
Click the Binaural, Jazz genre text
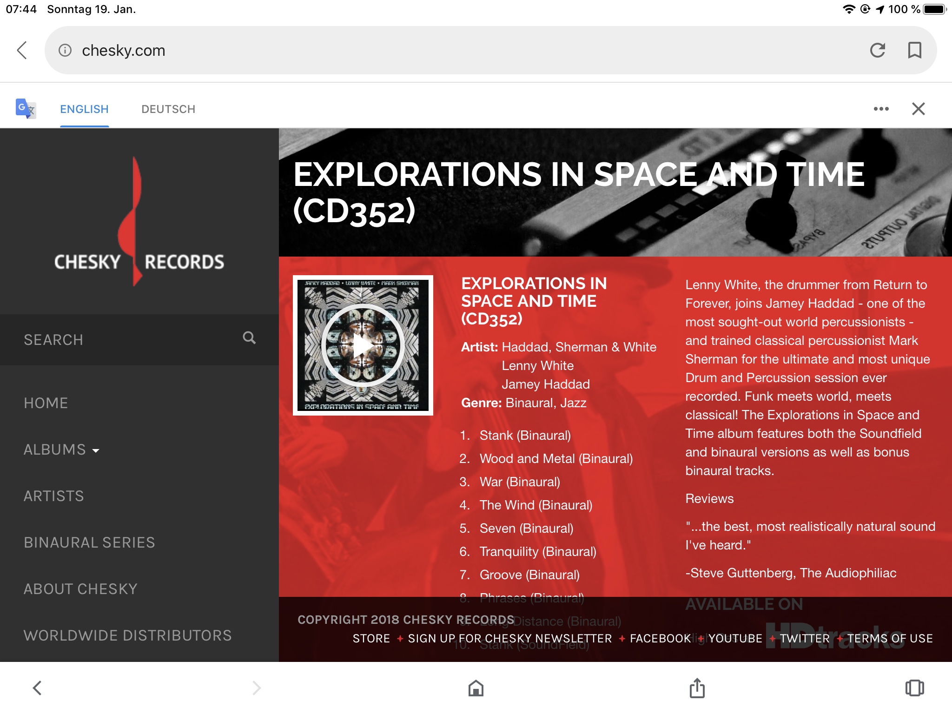click(x=546, y=403)
